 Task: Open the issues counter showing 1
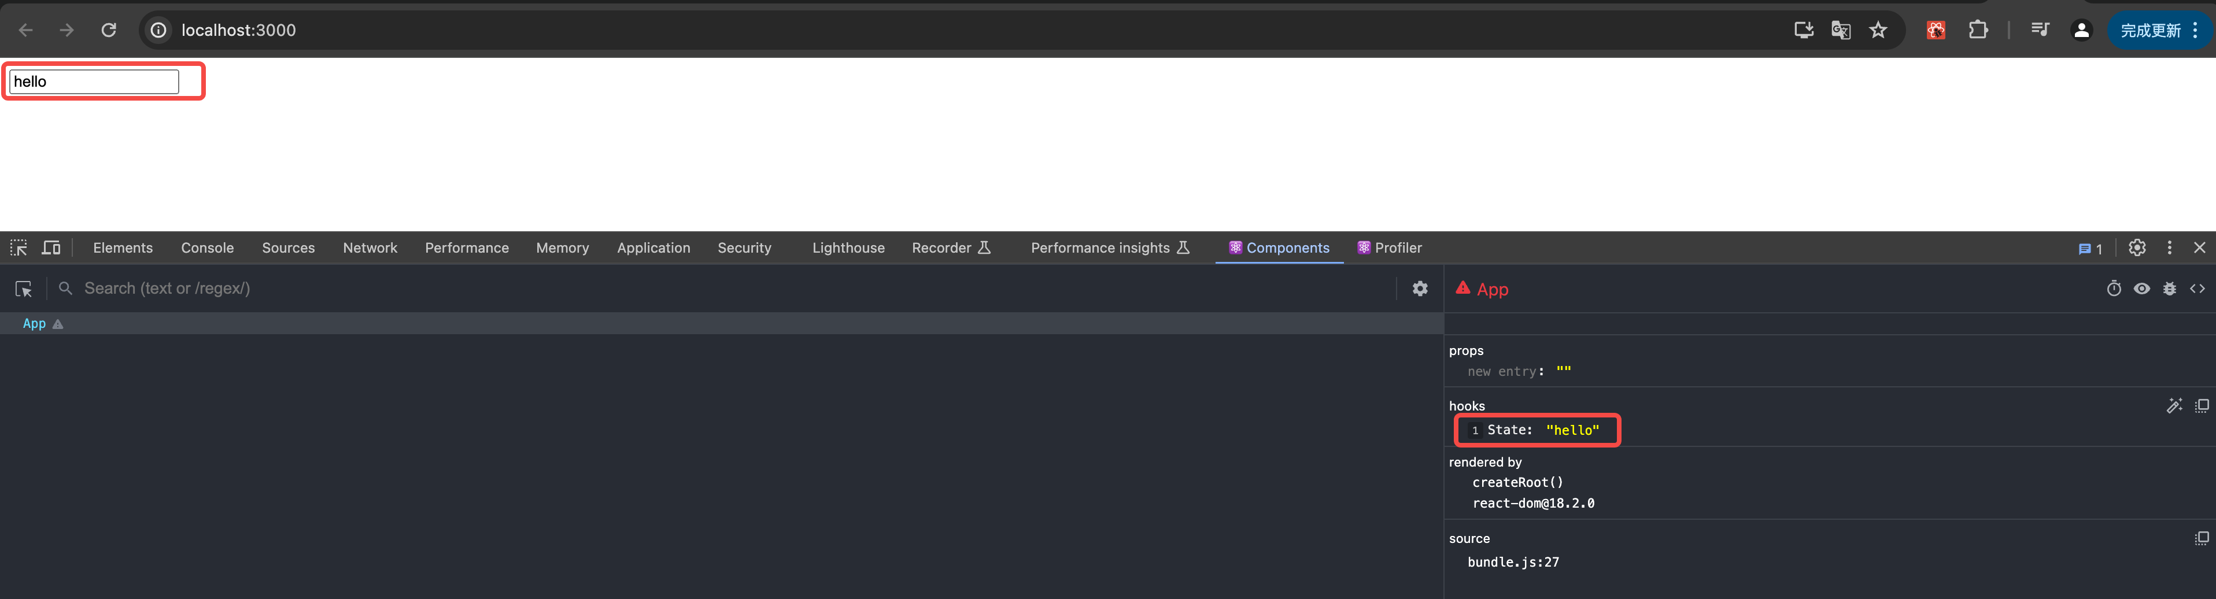click(2091, 249)
